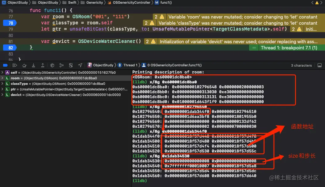
Task: Click the Step Out debug icon
Action: point(43,65)
